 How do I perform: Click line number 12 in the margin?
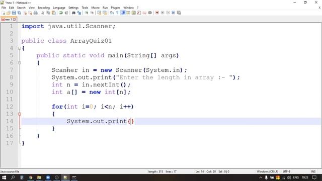click(x=10, y=107)
